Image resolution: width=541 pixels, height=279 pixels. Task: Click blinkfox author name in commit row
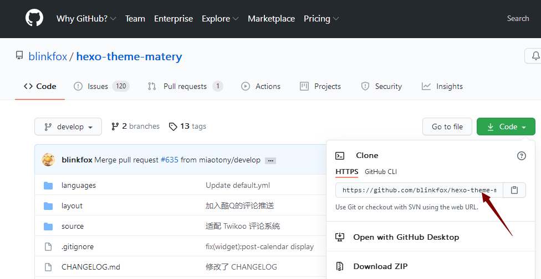point(77,160)
